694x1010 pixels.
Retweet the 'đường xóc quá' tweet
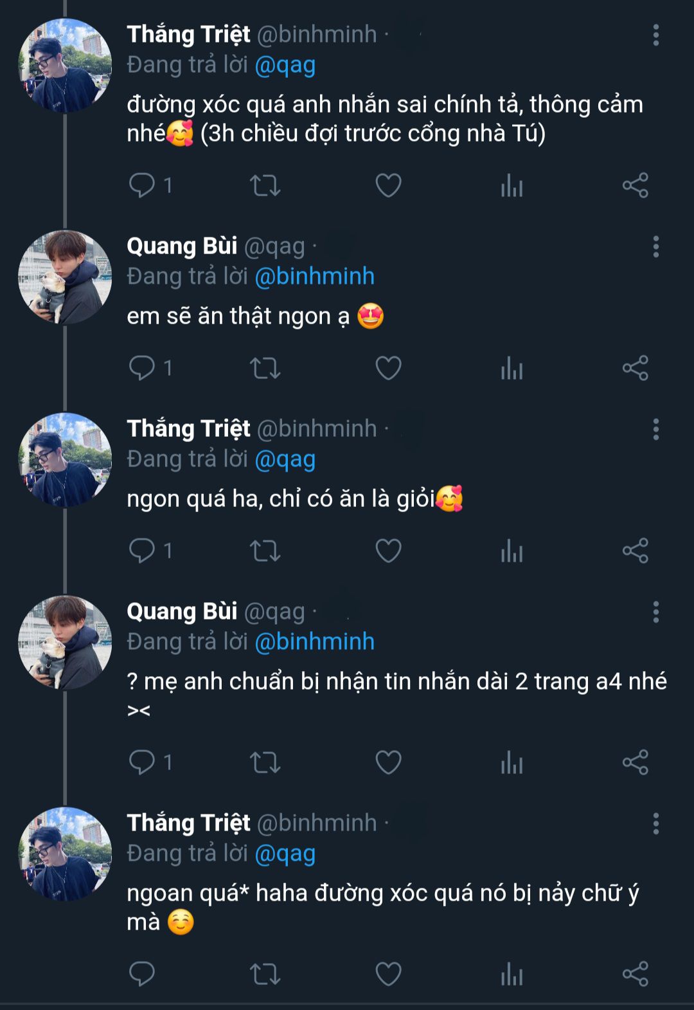265,185
